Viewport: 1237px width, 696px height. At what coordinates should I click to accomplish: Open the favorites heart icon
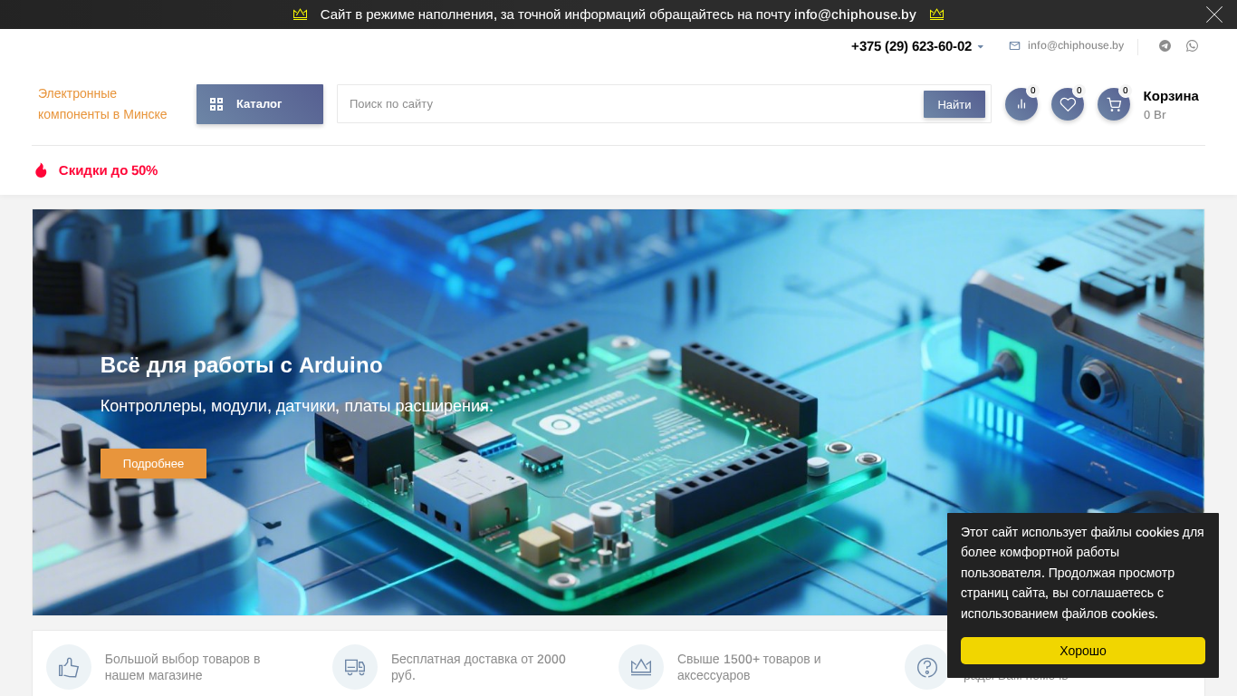pyautogui.click(x=1068, y=104)
